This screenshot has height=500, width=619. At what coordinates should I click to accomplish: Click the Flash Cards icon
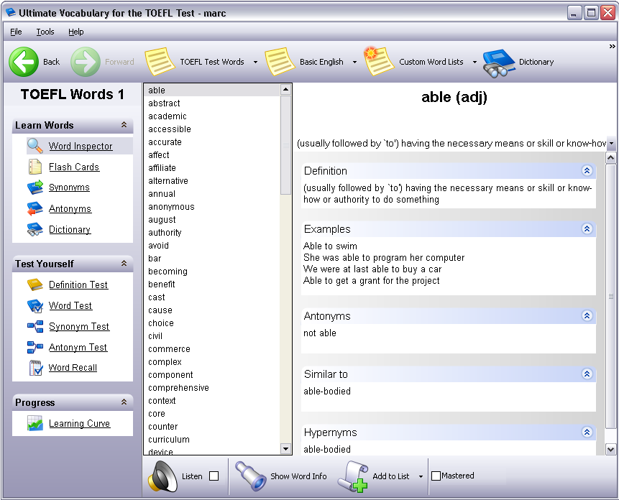point(35,167)
